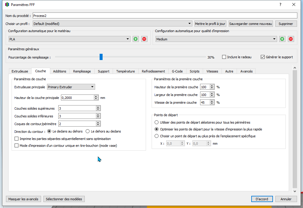The height and width of the screenshot is (208, 303).
Task: Remove the Medium quality configuration with red minus
Action: [291, 39]
